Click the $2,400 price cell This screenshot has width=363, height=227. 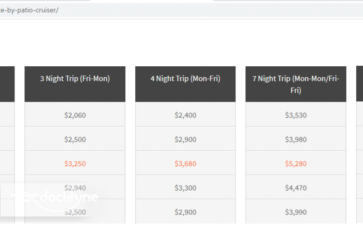(x=185, y=115)
